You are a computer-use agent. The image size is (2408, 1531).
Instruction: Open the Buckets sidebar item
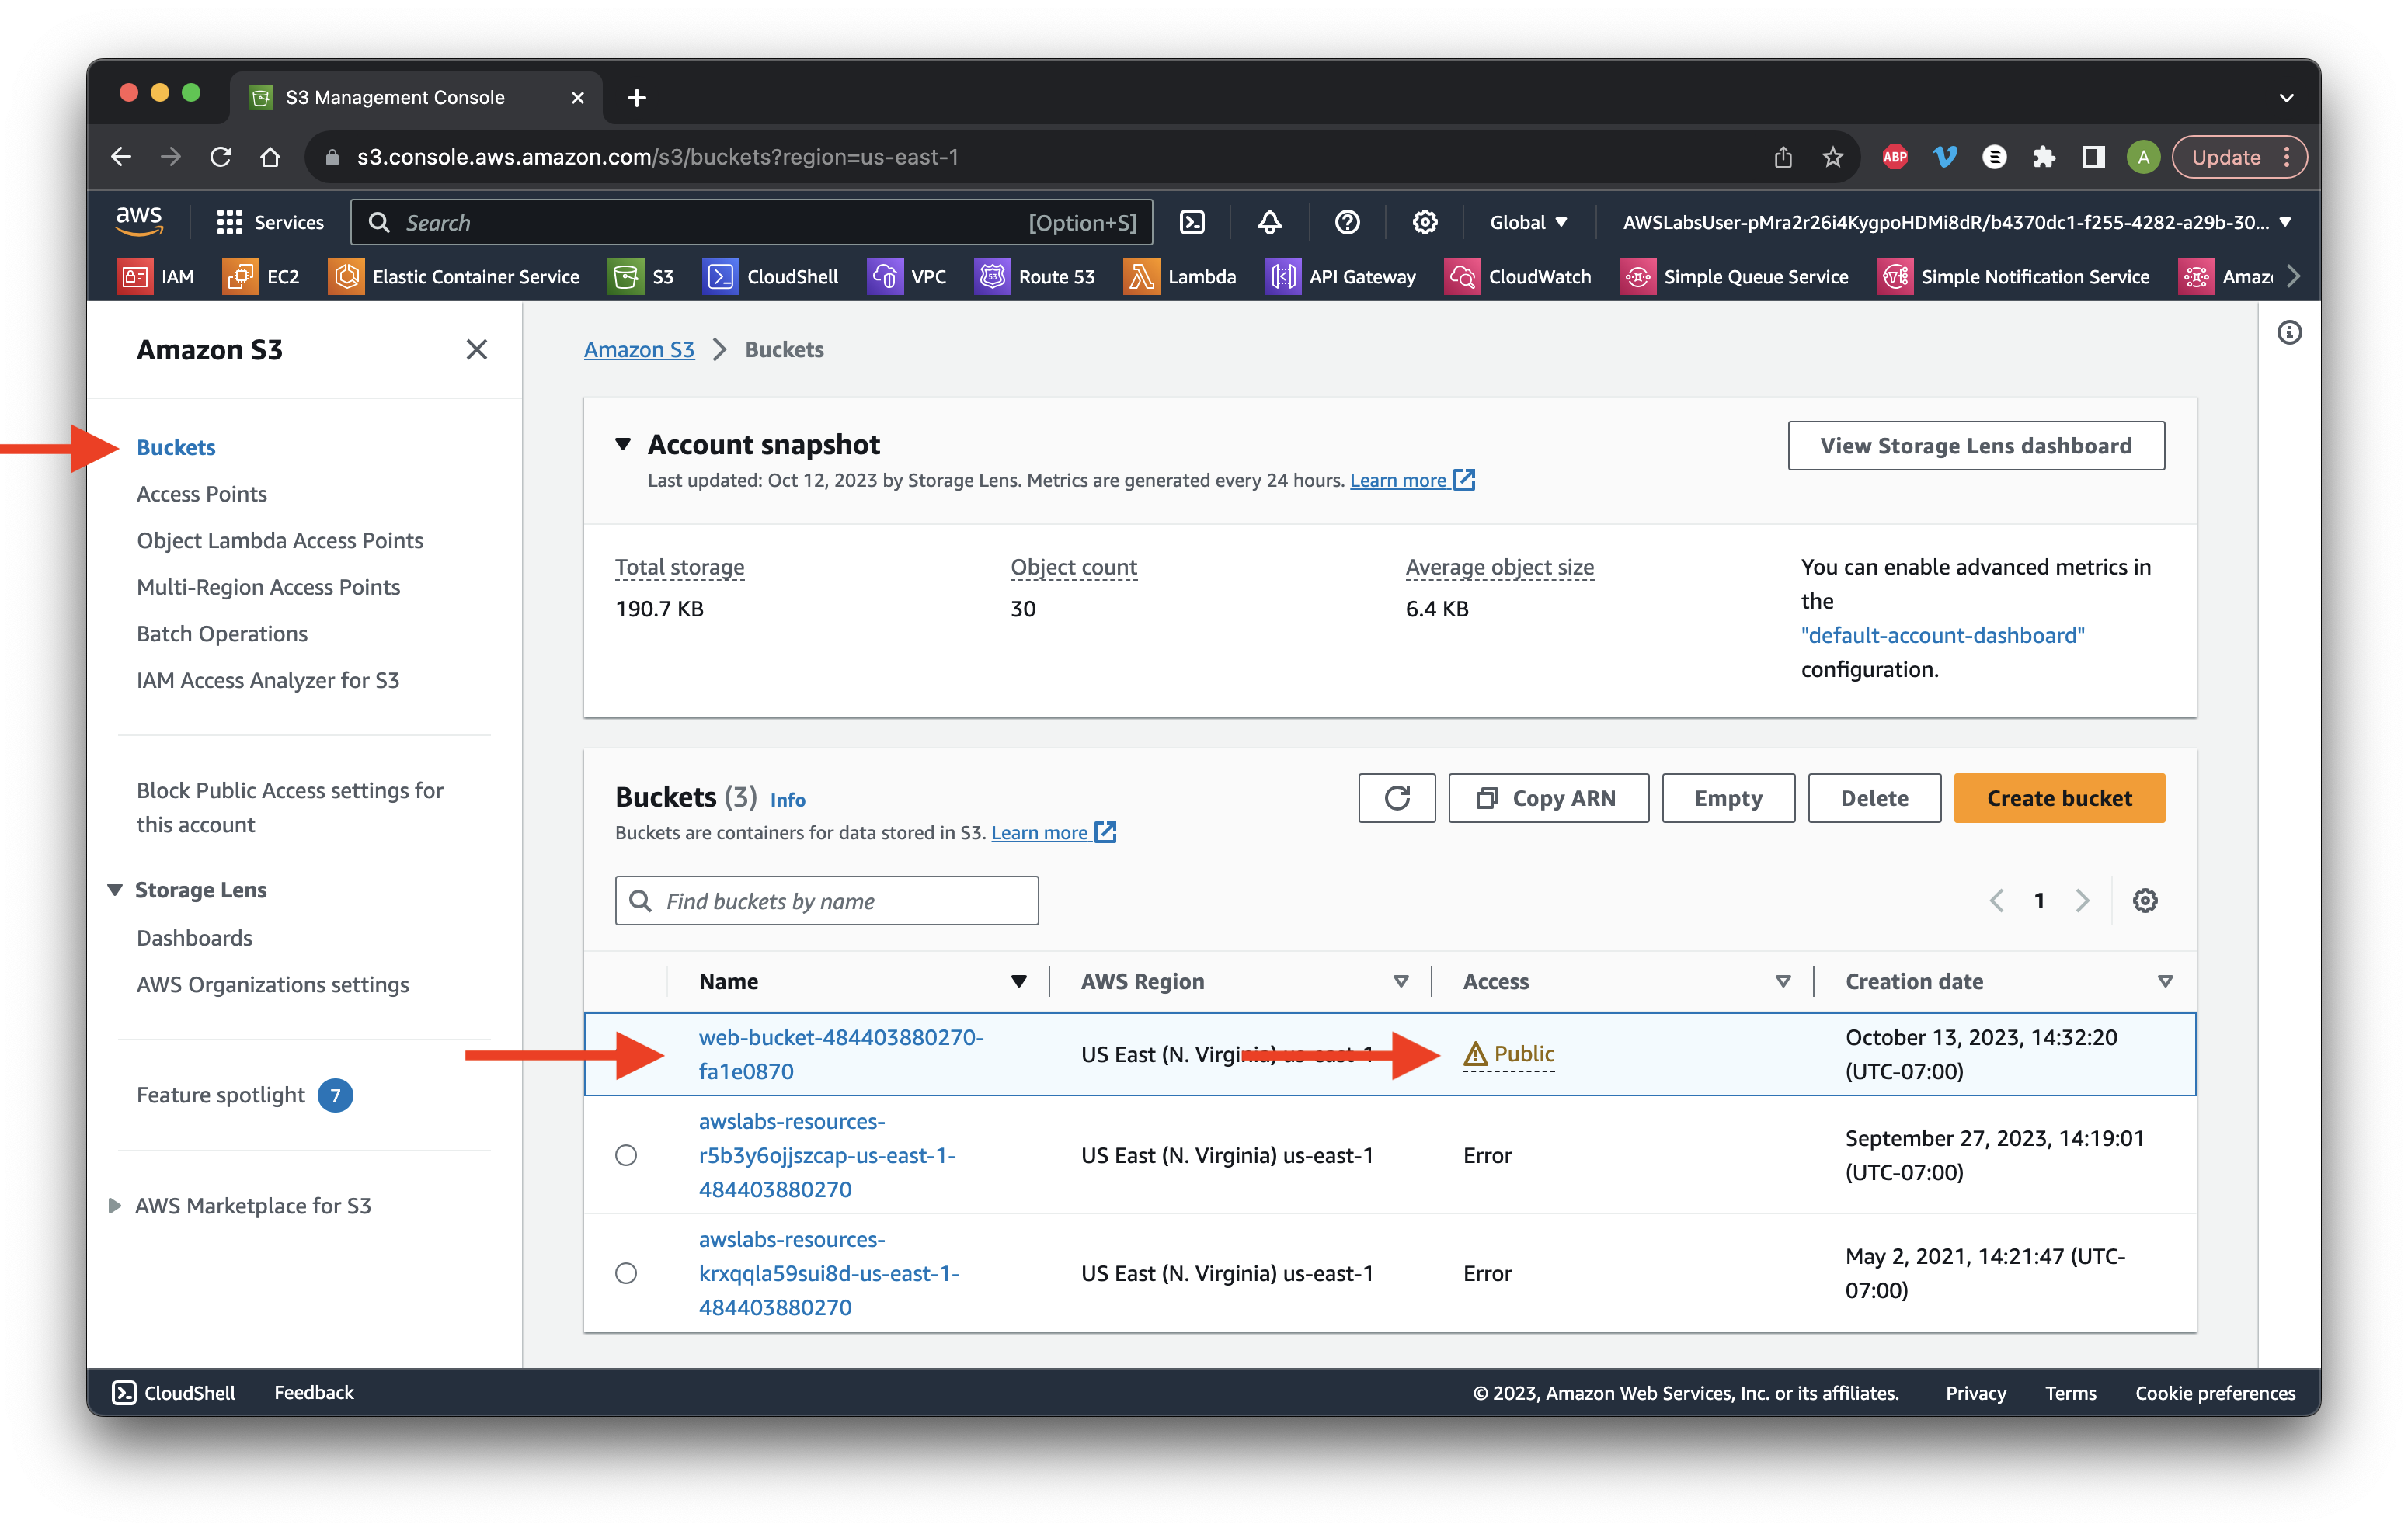[176, 446]
